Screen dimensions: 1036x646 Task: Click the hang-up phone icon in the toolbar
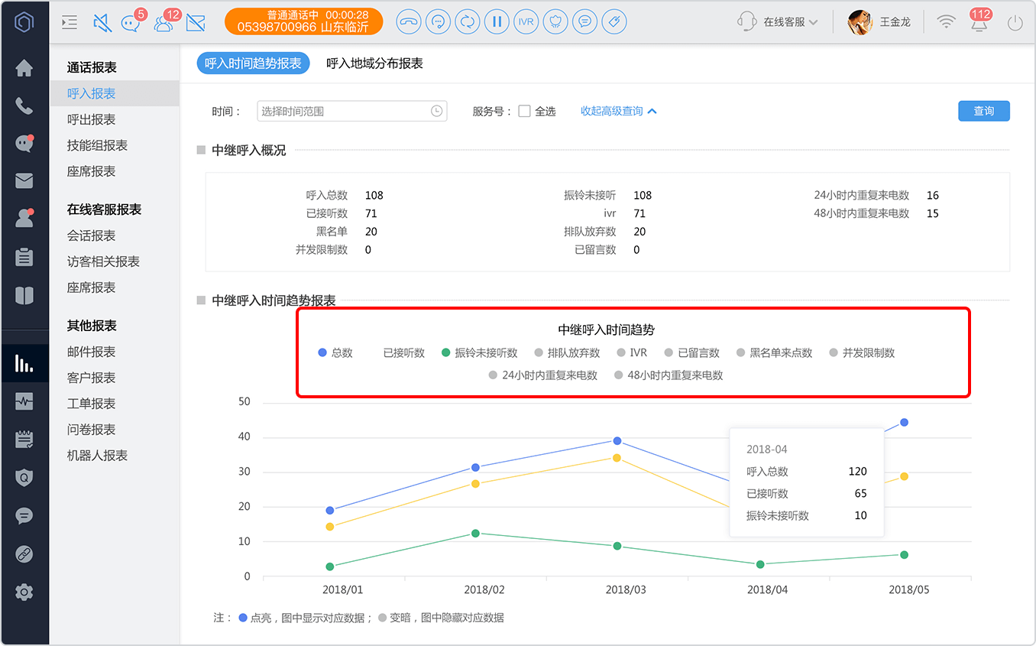(409, 21)
